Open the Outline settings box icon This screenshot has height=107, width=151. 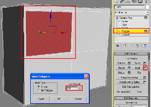[145, 63]
